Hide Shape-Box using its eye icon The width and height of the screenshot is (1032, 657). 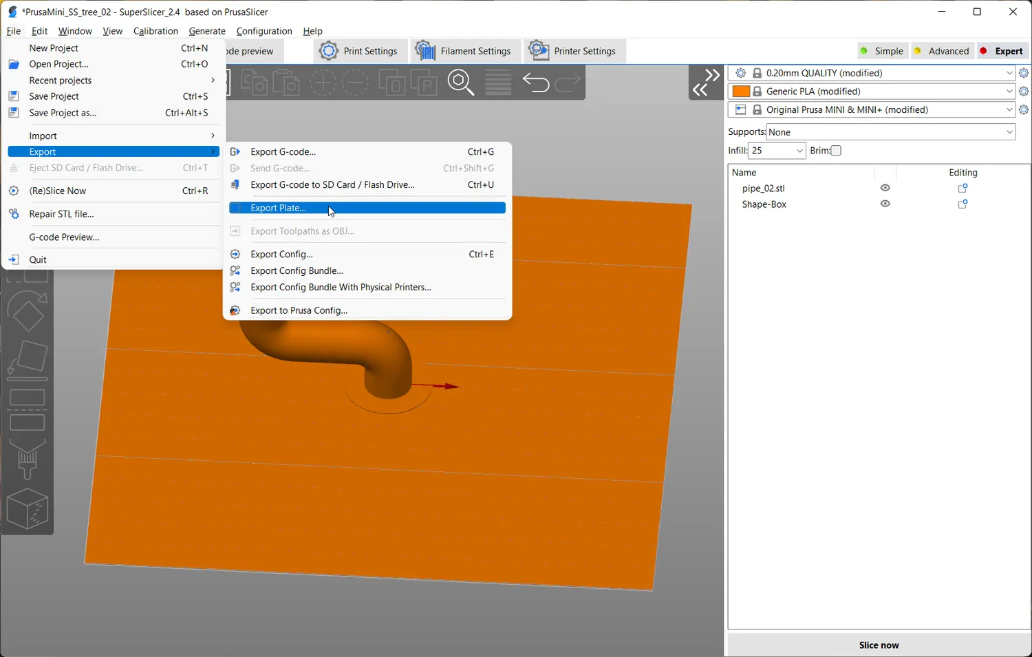coord(885,204)
